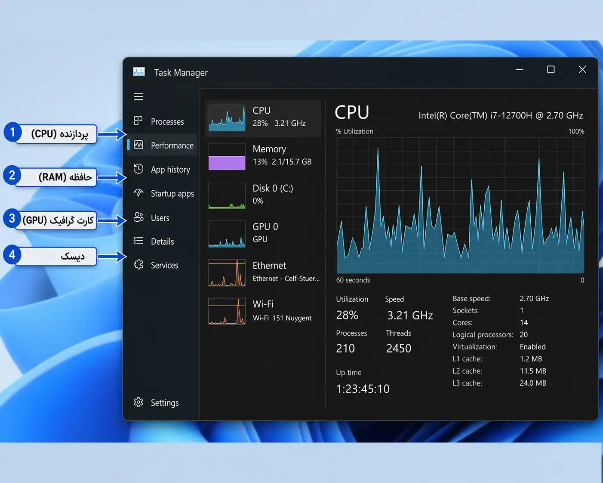Click the Utilization 28% value
603x483 pixels.
pos(347,315)
